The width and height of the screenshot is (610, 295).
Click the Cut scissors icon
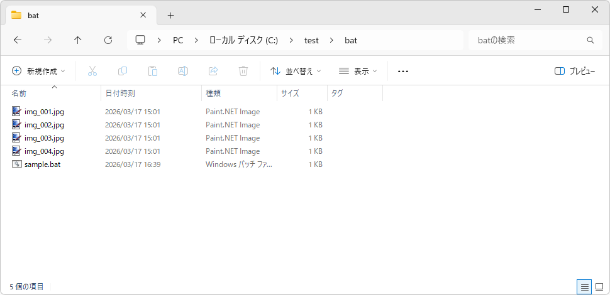92,71
